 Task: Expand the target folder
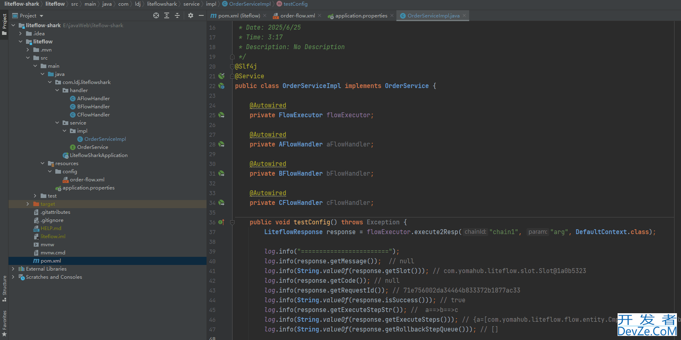pyautogui.click(x=28, y=204)
